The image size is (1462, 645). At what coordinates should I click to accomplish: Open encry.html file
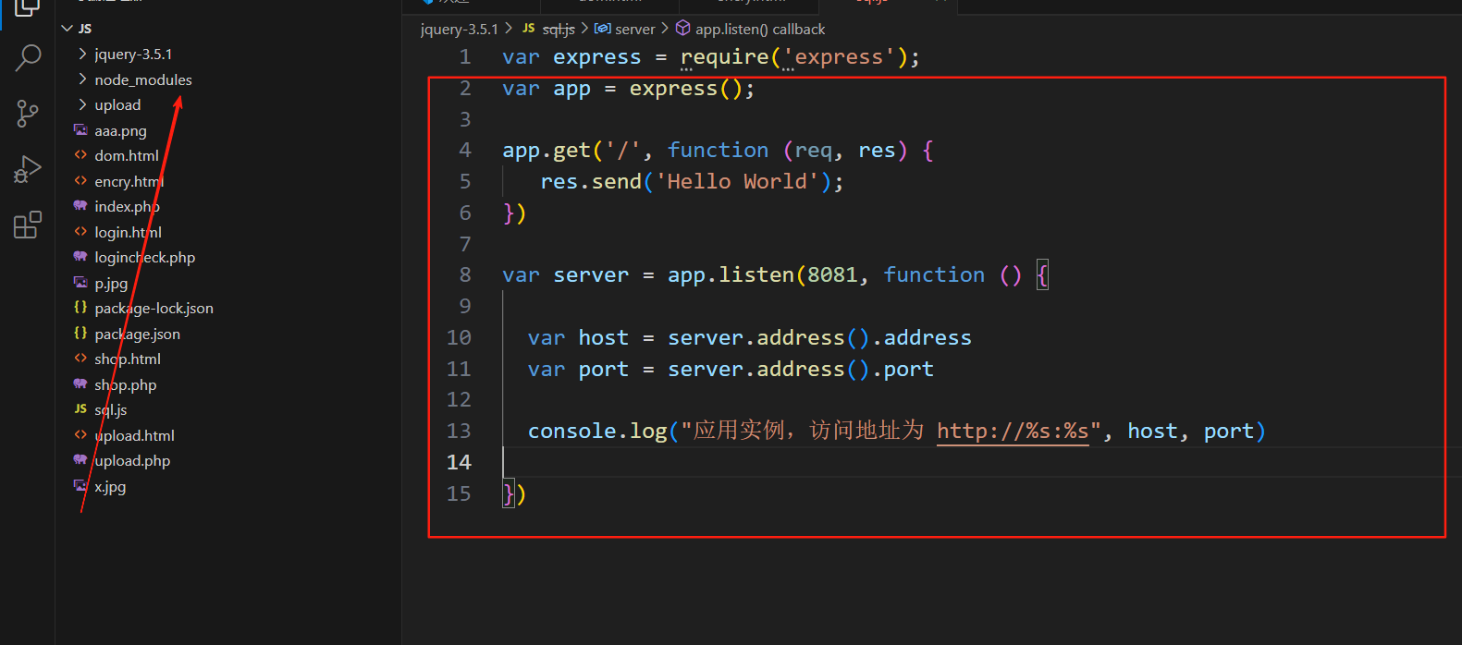129,182
